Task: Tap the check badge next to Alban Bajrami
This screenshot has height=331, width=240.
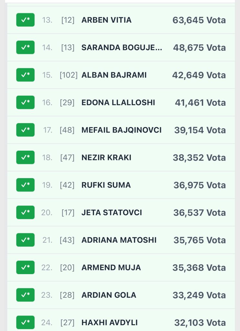Action: click(x=25, y=75)
